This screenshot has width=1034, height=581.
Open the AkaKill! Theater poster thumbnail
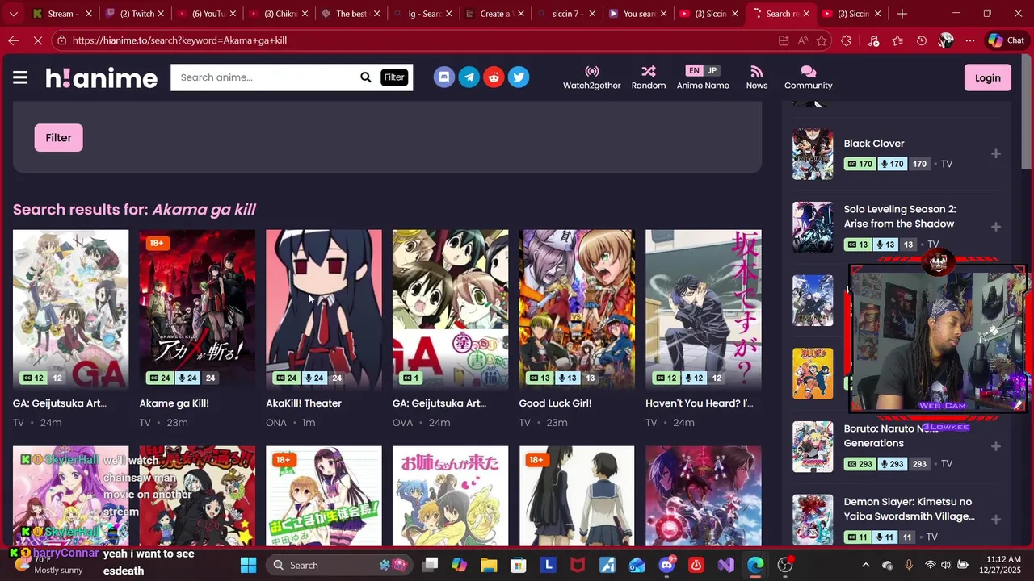coord(324,309)
